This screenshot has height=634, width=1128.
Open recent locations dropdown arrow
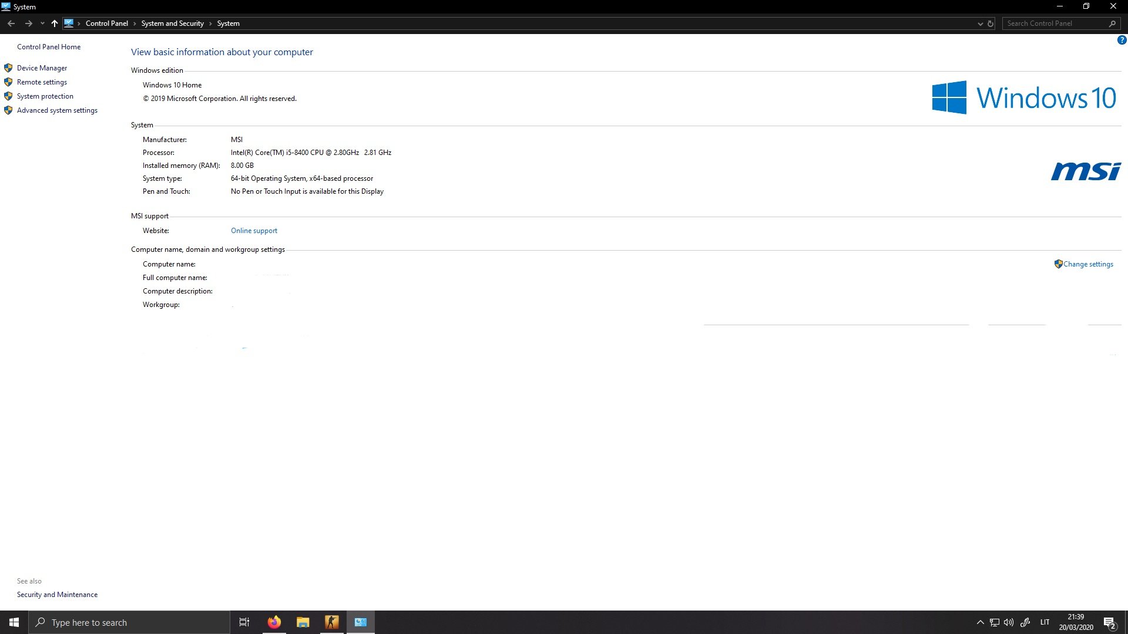(42, 23)
